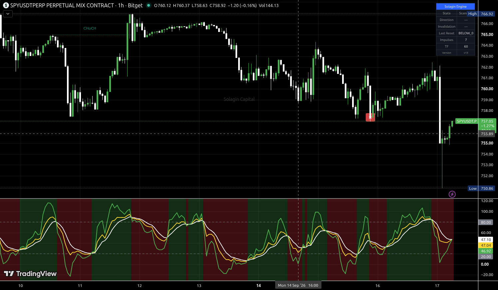Click the red event marker on the chart
The width and height of the screenshot is (498, 290).
370,117
